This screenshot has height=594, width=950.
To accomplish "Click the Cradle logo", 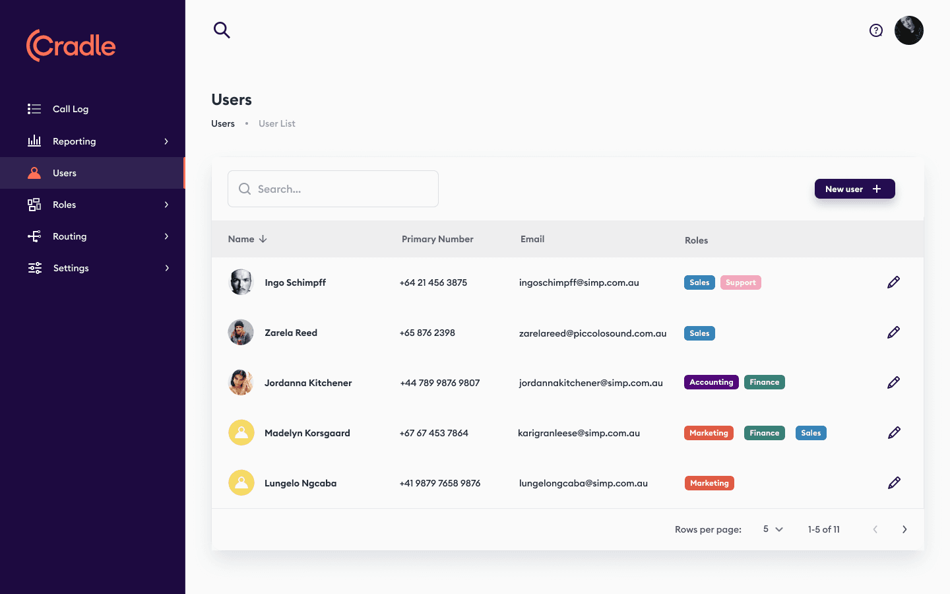I will pyautogui.click(x=71, y=46).
